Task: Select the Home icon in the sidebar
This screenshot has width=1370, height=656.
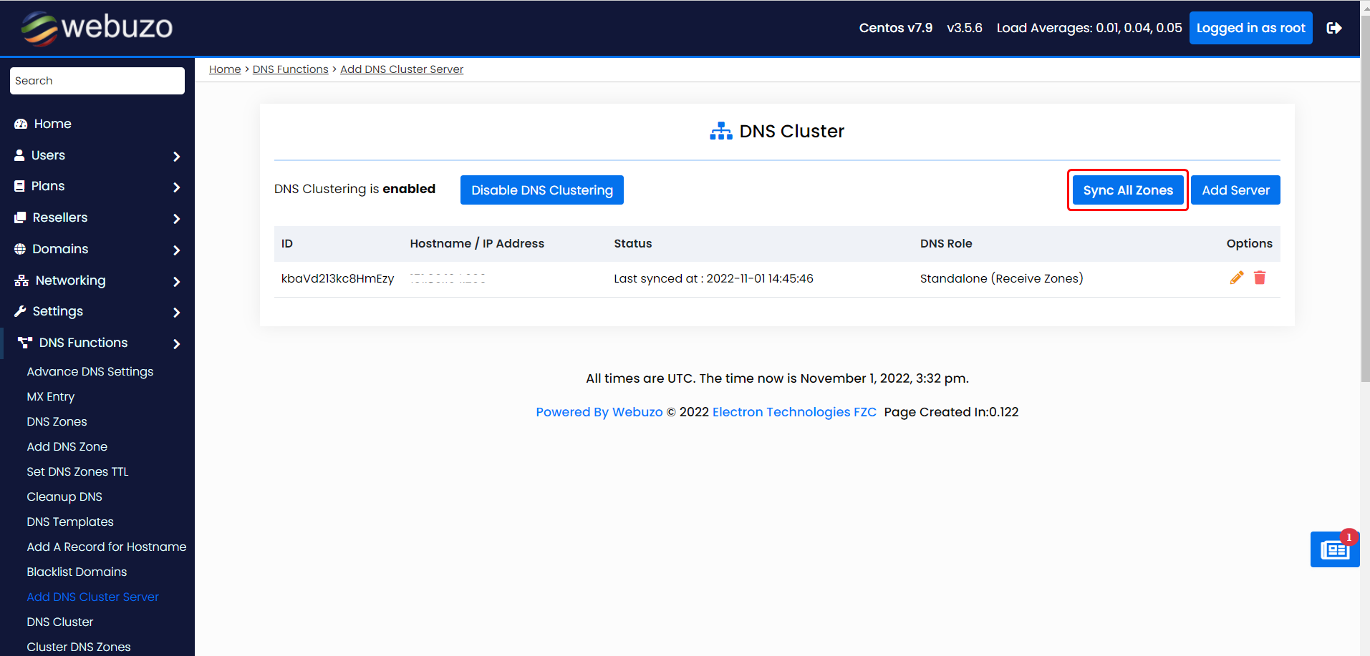Action: point(20,123)
